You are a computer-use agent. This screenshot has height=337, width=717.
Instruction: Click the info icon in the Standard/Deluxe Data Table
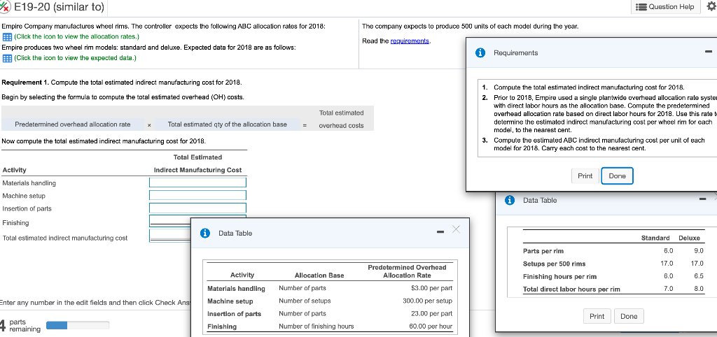(510, 200)
